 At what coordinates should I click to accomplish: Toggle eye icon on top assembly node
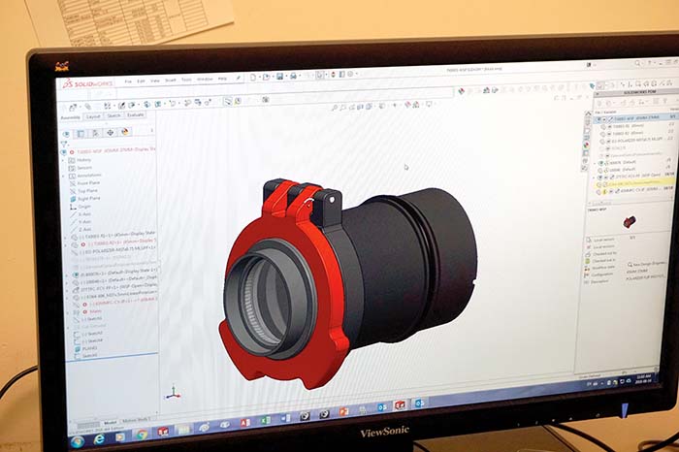[x=64, y=153]
